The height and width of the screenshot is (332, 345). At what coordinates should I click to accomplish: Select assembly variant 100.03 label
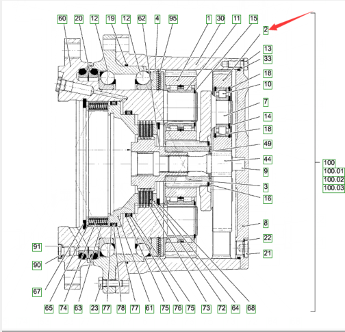pos(333,188)
